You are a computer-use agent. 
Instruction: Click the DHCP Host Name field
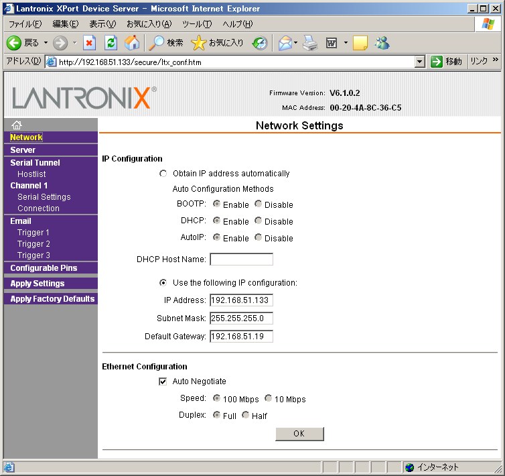(x=241, y=259)
